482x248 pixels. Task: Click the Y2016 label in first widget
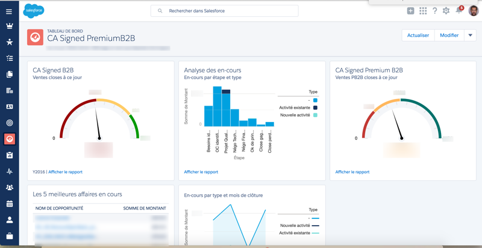point(39,172)
